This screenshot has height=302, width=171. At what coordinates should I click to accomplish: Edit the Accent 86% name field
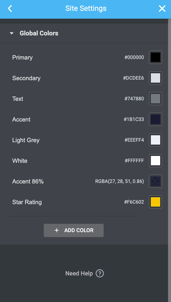pos(28,181)
